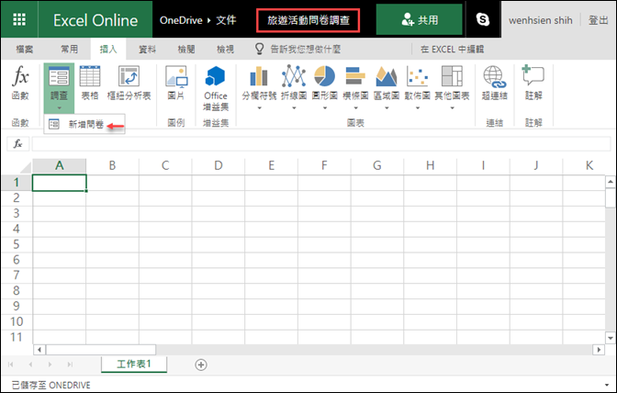Expand the area chart dropdown arrow
Viewport: 617px width, 393px height.
[387, 108]
